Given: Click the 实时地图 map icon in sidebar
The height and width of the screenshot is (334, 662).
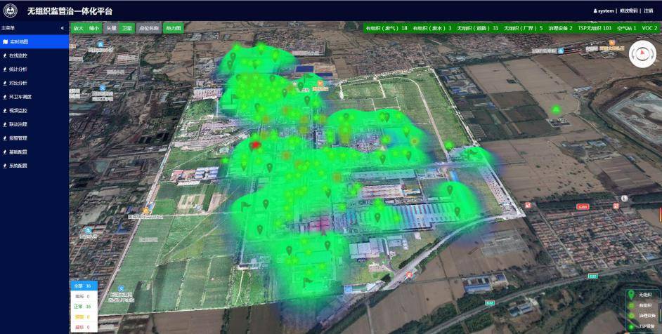Looking at the screenshot, I should pyautogui.click(x=6, y=42).
